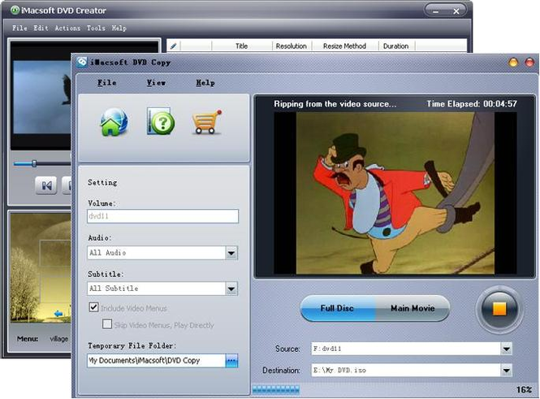Click the village menu name text
Screen dimensions: 540x399
[x=59, y=339]
